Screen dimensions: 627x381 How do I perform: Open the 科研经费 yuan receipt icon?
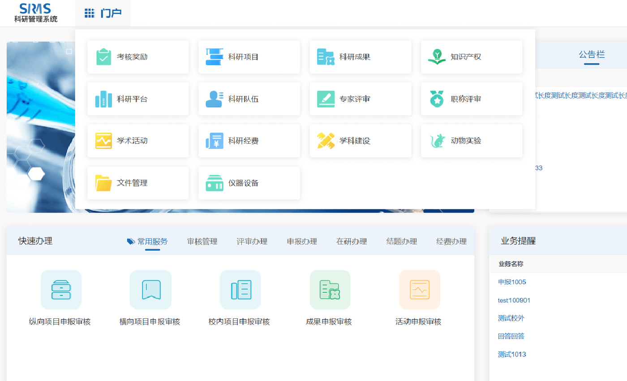[215, 141]
